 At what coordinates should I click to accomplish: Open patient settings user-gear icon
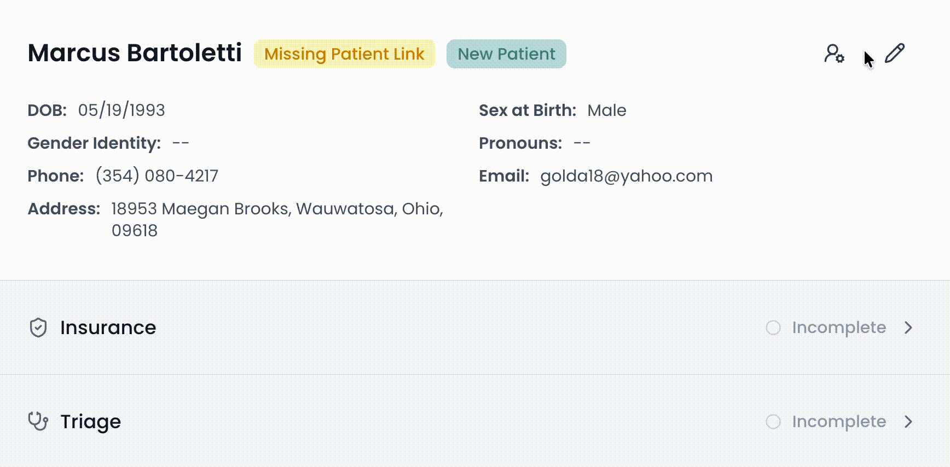point(834,54)
